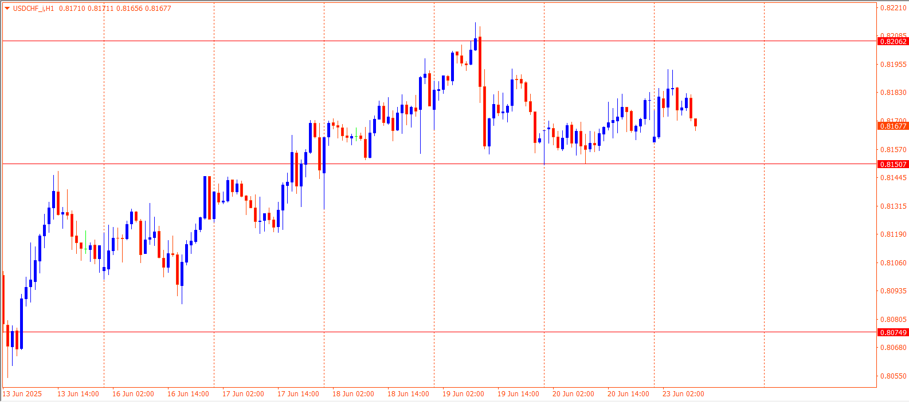Click the 0.80680 price axis label

coord(894,348)
